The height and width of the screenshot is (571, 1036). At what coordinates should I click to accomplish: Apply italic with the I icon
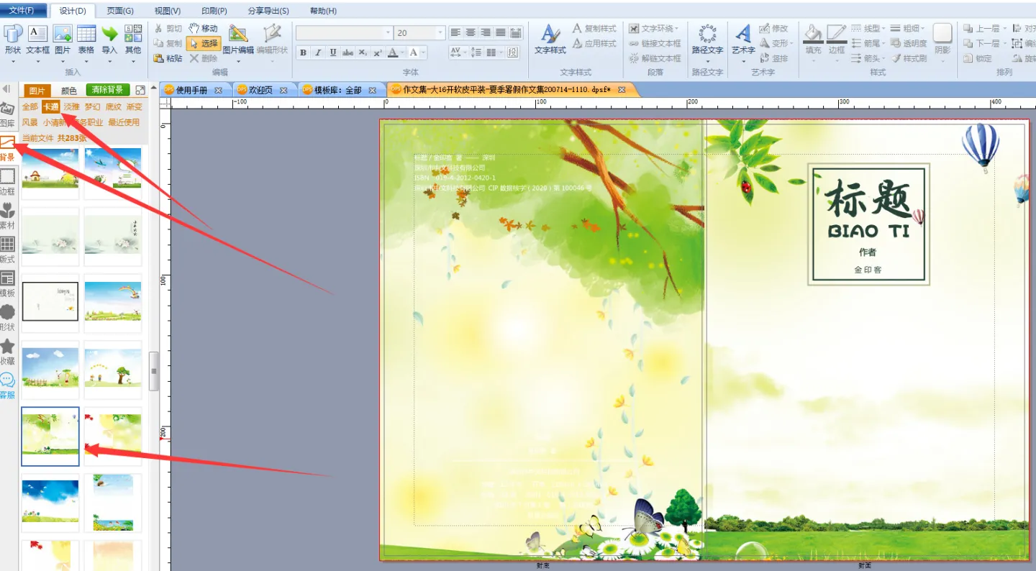pos(318,52)
